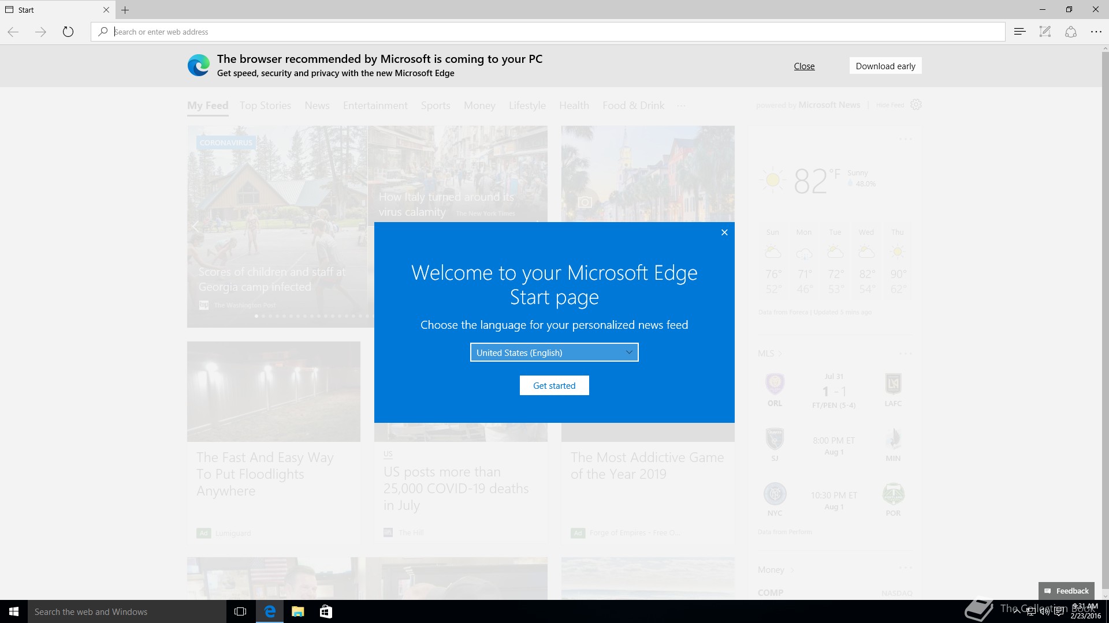This screenshot has width=1109, height=623.
Task: Click the browser Back arrow
Action: pyautogui.click(x=13, y=32)
